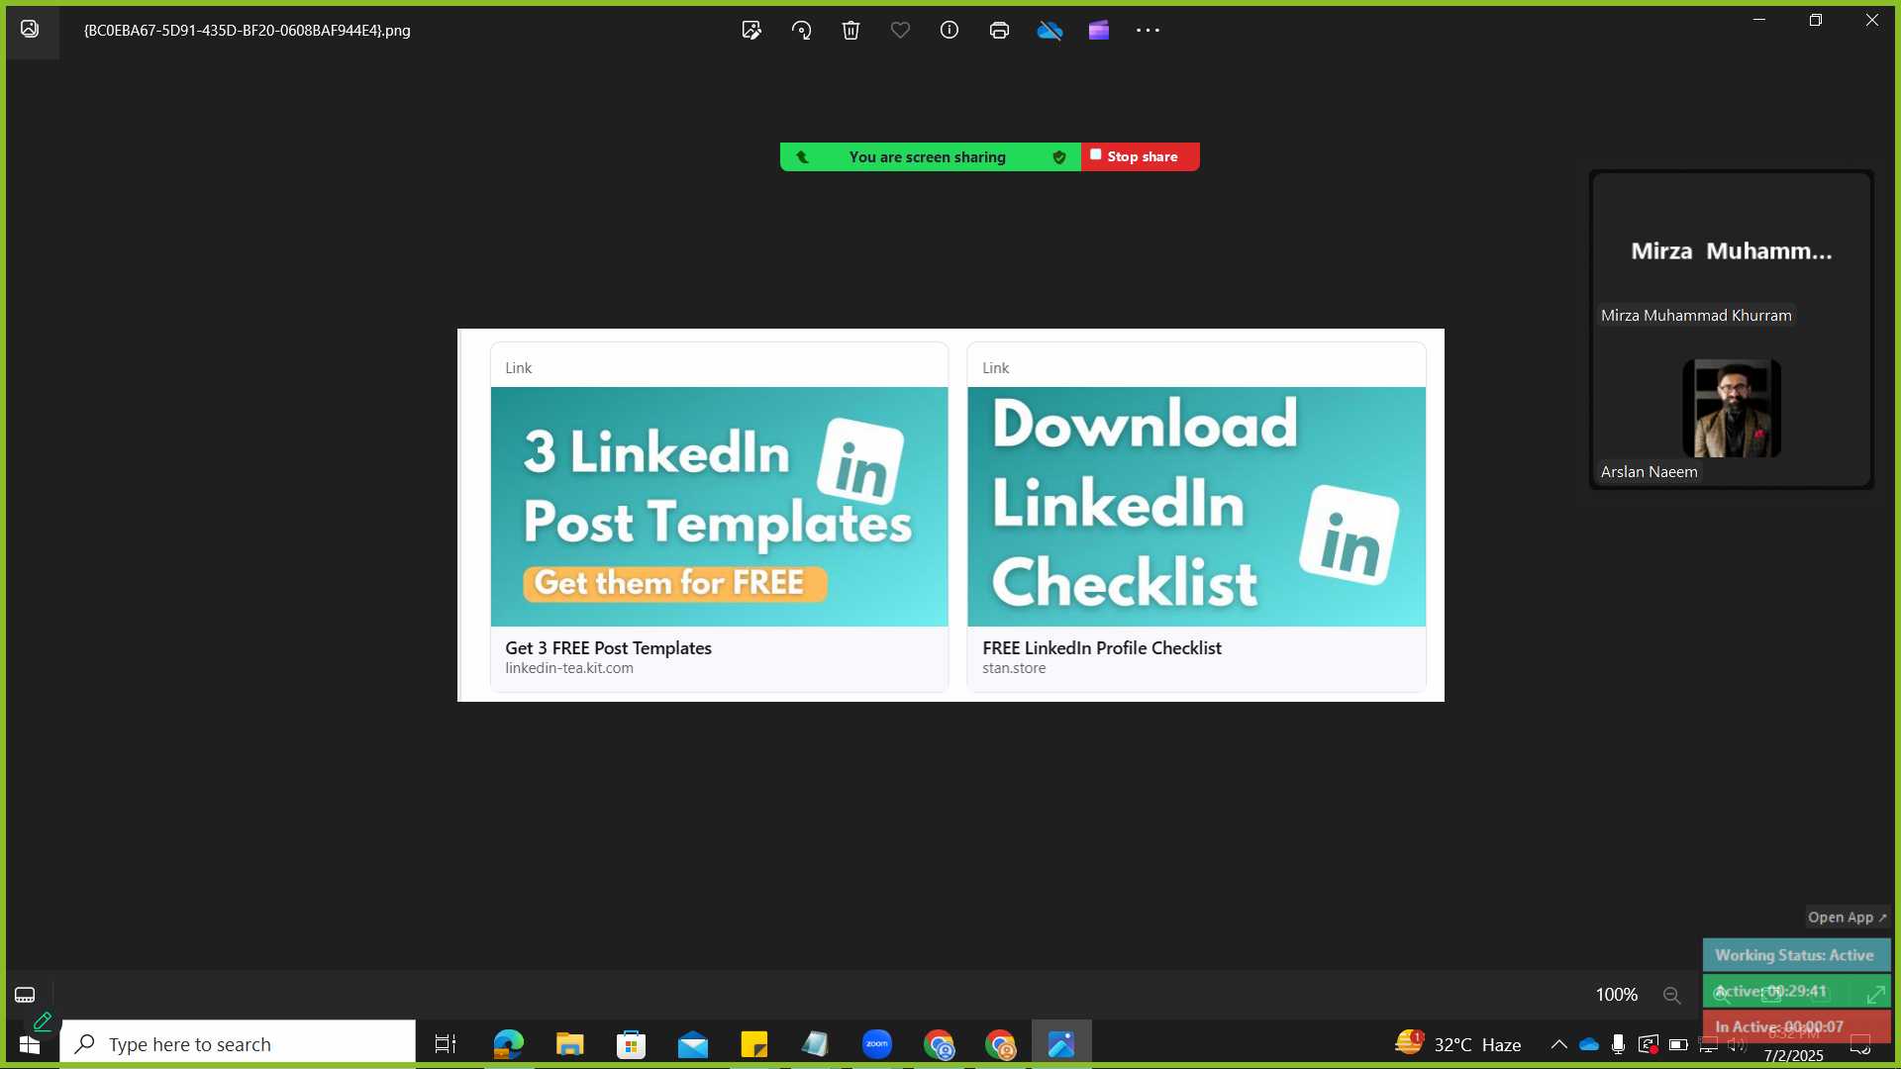
Task: Select Arslan Naeem video thumbnail
Action: pyautogui.click(x=1732, y=408)
